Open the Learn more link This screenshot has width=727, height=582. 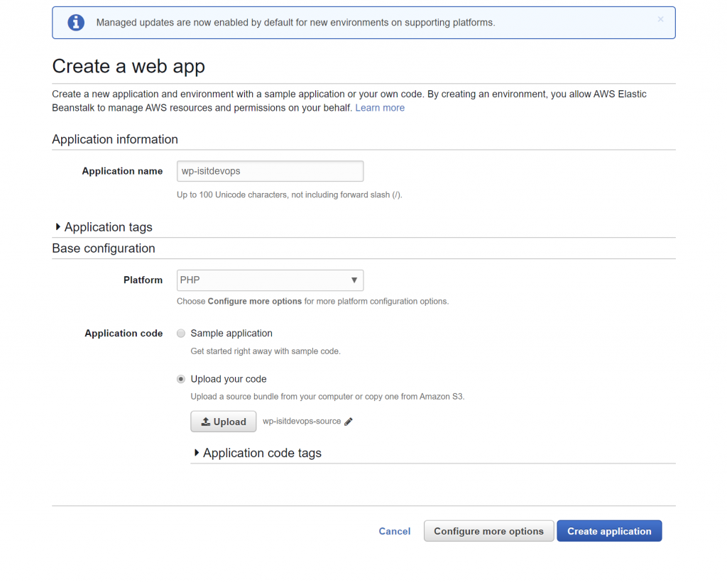coord(380,107)
